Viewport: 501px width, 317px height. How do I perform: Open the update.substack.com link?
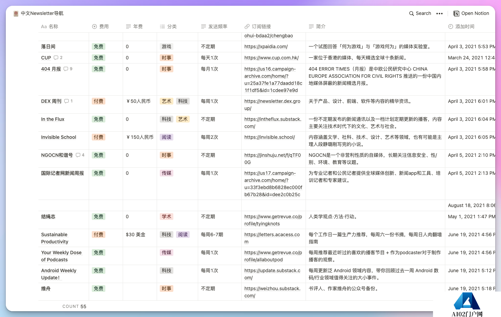tap(272, 274)
